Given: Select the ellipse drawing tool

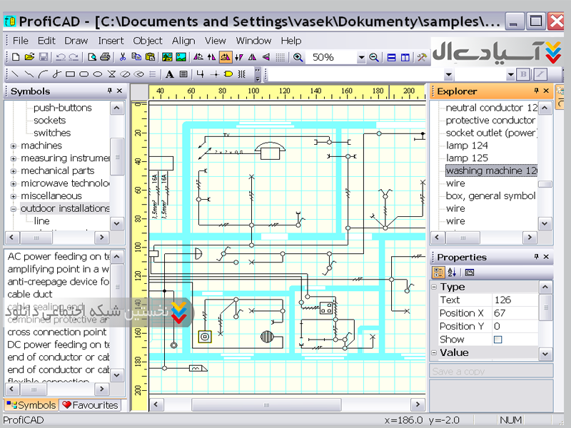Looking at the screenshot, I should point(98,73).
